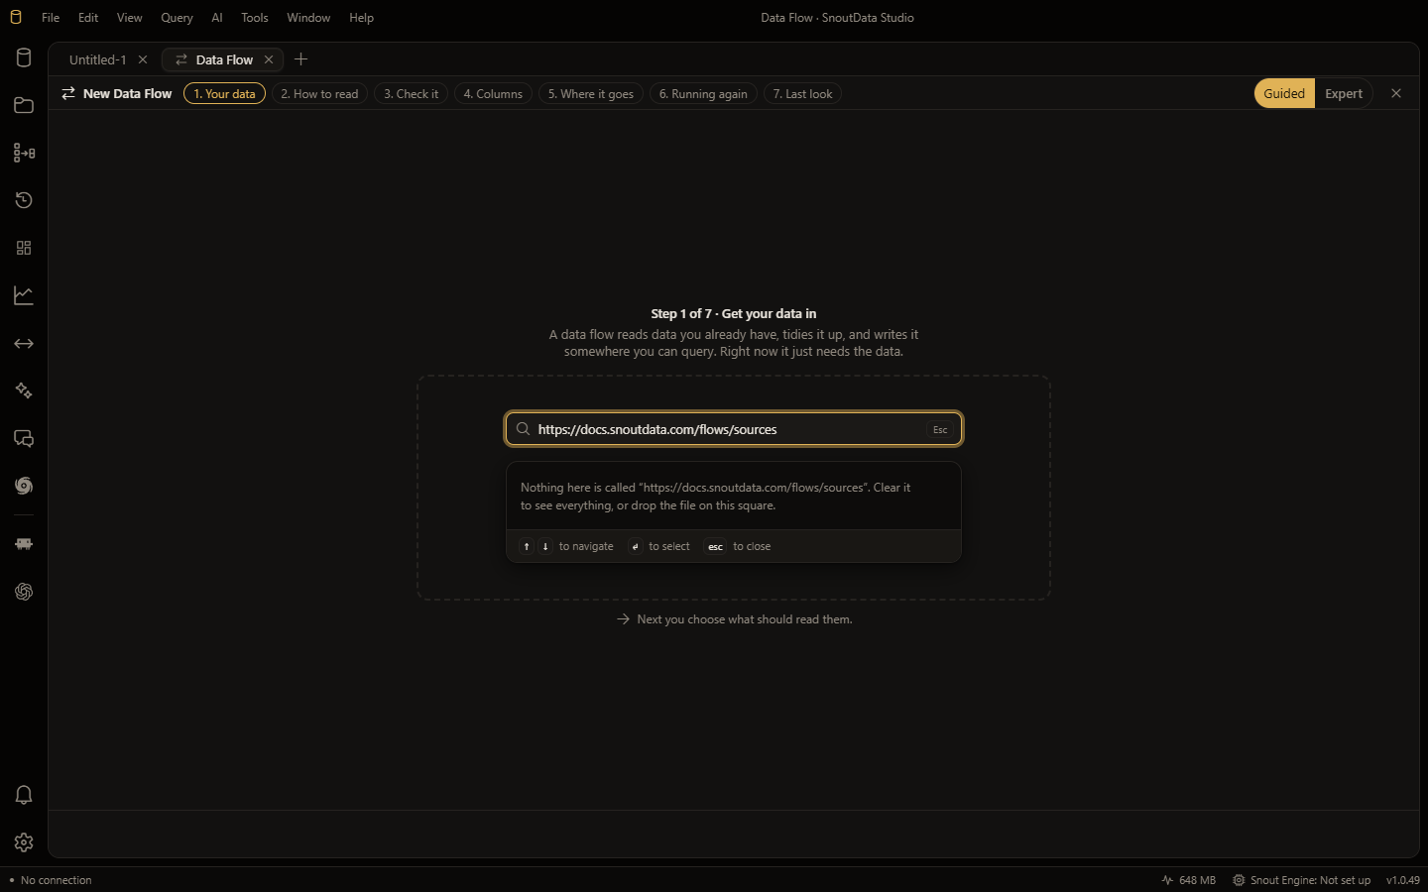Viewport: 1428px width, 892px height.
Task: Open the File menu
Action: [x=51, y=18]
